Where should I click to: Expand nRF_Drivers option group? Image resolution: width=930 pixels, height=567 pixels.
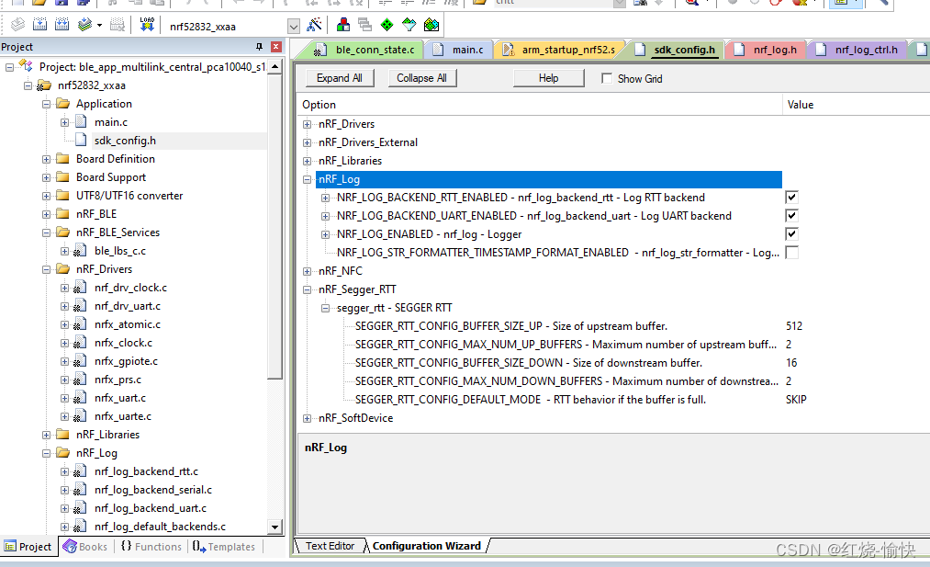pos(308,124)
